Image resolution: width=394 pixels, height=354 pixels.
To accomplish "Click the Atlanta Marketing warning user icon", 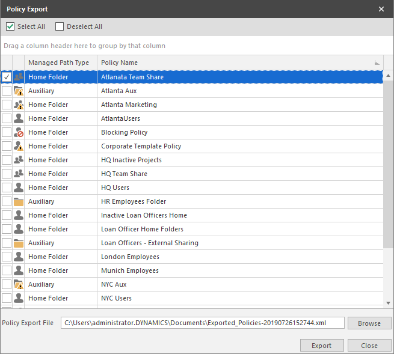I will (x=18, y=105).
